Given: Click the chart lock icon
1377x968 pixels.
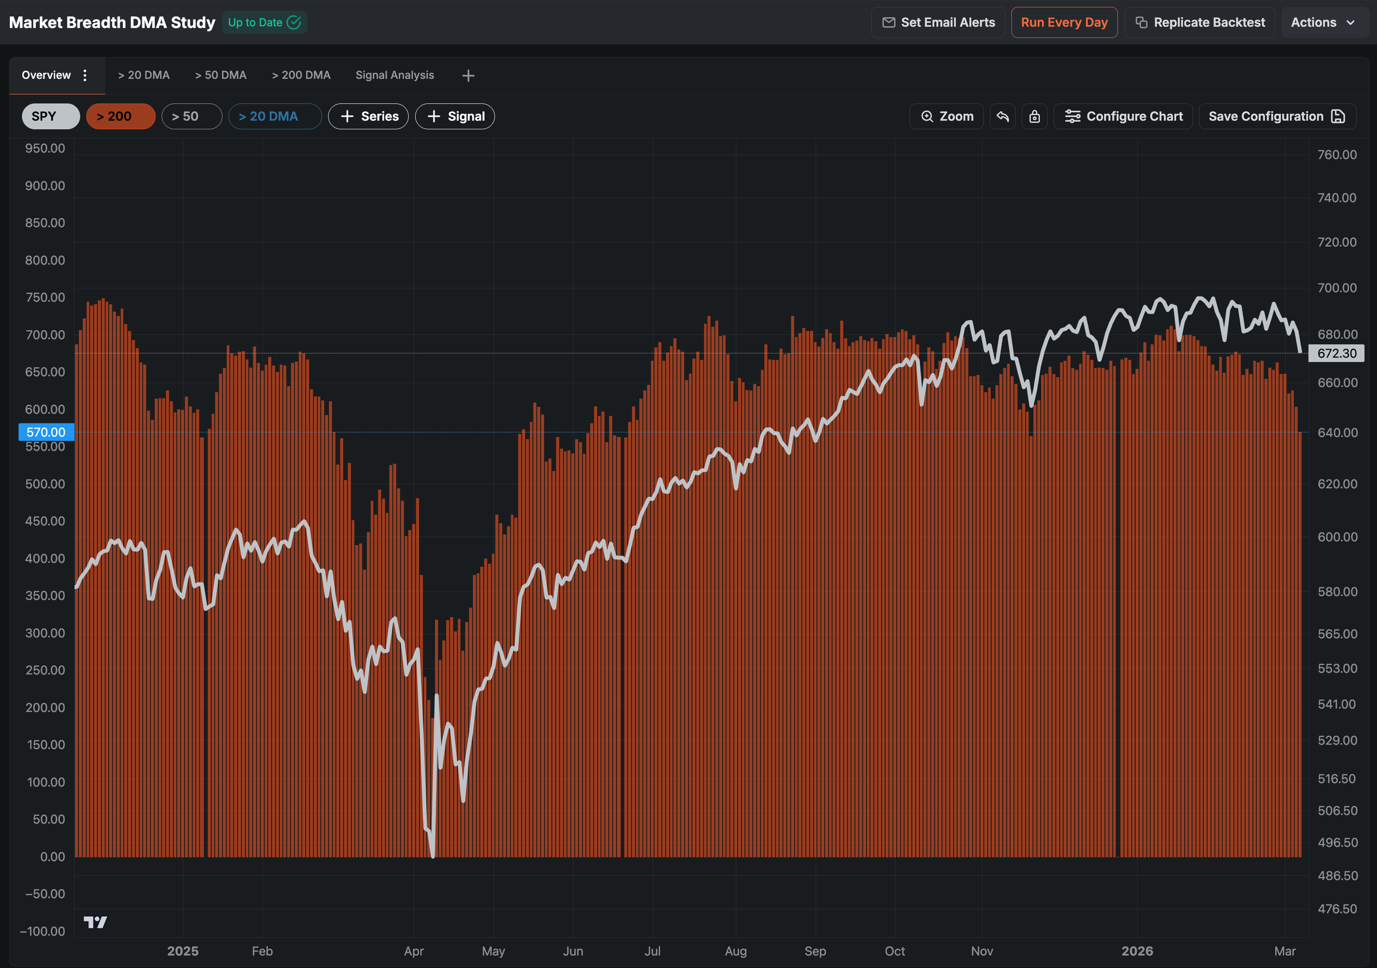Looking at the screenshot, I should click(1034, 116).
